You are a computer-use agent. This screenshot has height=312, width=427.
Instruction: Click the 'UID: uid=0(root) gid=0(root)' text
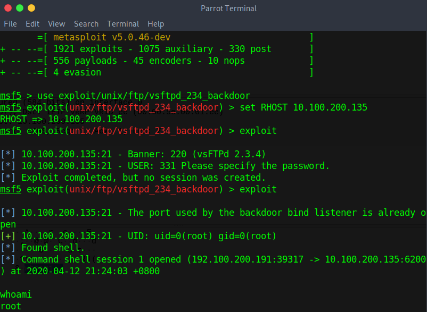point(202,236)
